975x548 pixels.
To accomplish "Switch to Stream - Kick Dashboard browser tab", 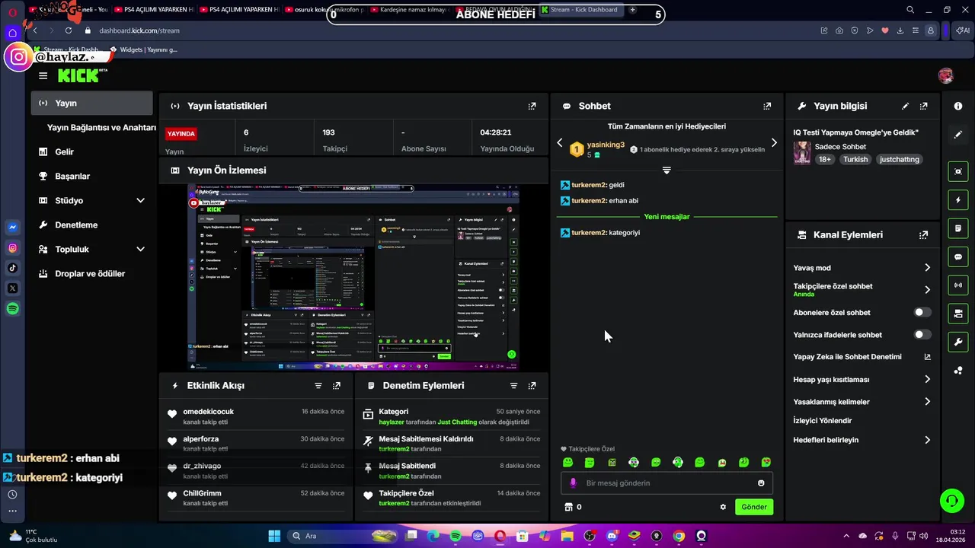I will click(583, 10).
